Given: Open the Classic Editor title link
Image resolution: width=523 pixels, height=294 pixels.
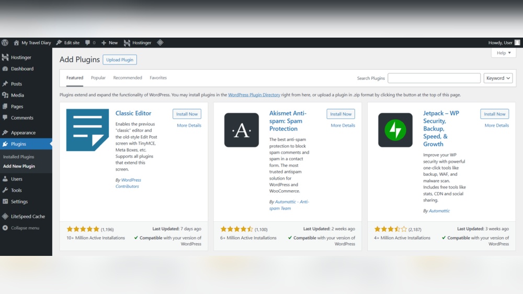Looking at the screenshot, I should (x=133, y=113).
